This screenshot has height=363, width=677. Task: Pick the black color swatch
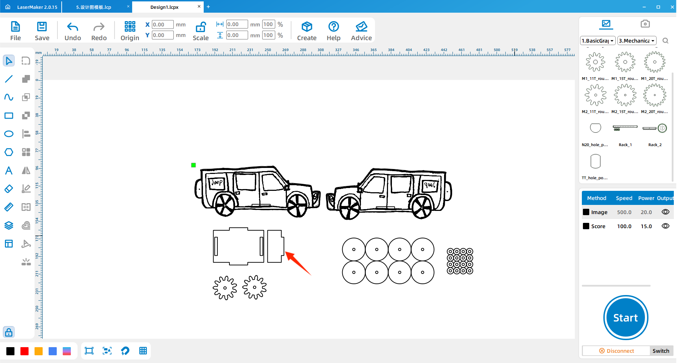tap(11, 351)
